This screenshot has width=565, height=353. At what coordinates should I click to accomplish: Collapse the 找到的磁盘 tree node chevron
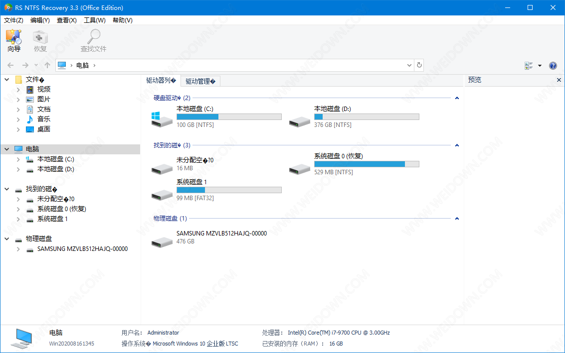[x=6, y=189]
